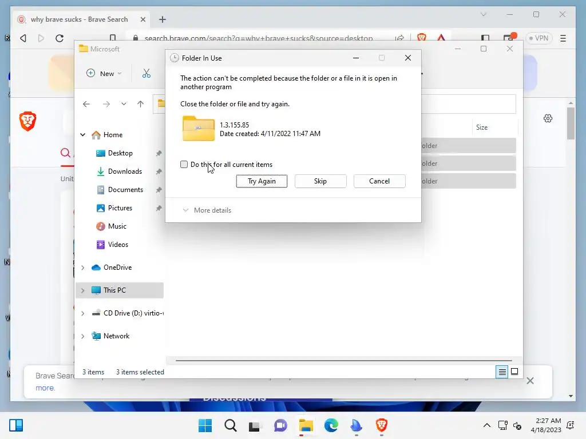The image size is (586, 439).
Task: Switch Explorer to details view
Action: [x=502, y=372]
